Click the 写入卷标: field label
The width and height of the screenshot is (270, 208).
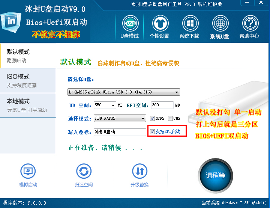pyautogui.click(x=79, y=132)
